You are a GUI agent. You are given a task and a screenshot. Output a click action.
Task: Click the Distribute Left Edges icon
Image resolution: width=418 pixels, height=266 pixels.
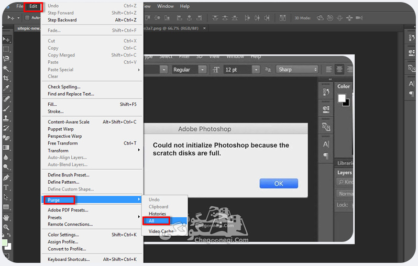tap(247, 18)
